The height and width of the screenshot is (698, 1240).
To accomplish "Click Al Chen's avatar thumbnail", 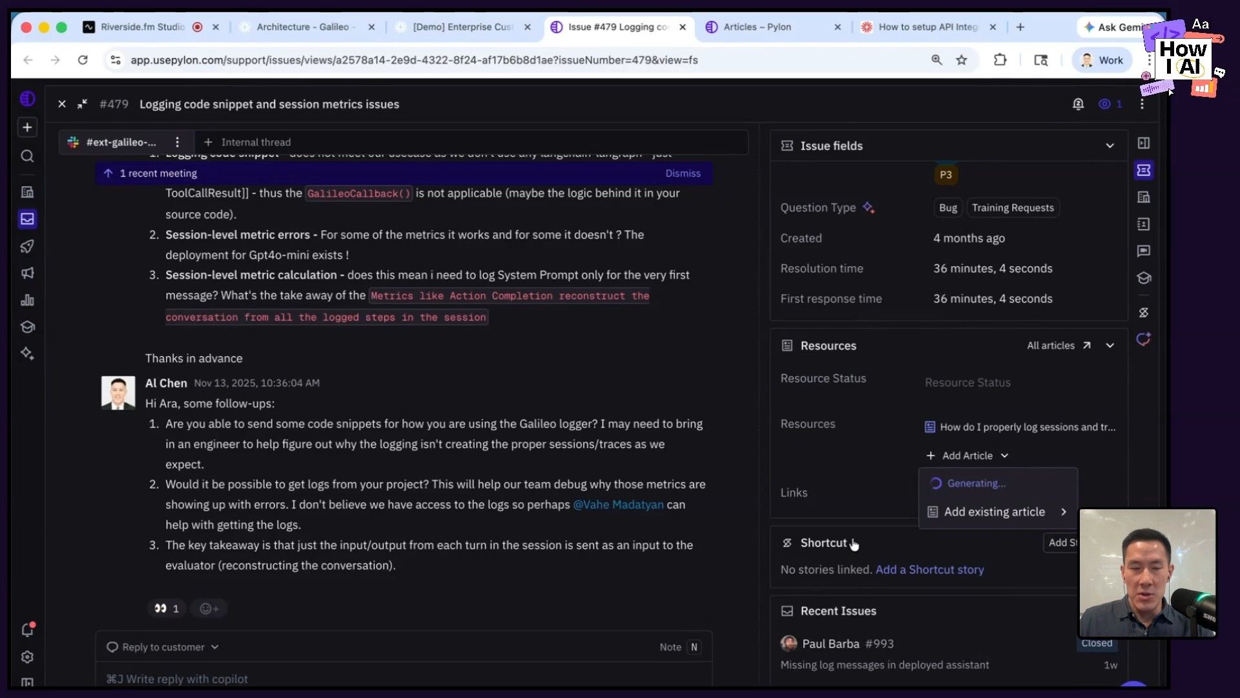I will tap(118, 393).
